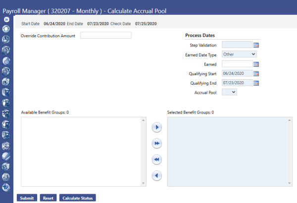Viewport: 297px width, 203px height.
Task: Click the Selected Benefit Groups down arrow
Action: 289,183
